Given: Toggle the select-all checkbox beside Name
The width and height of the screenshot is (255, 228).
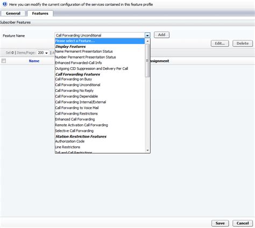Looking at the screenshot, I should [4, 61].
